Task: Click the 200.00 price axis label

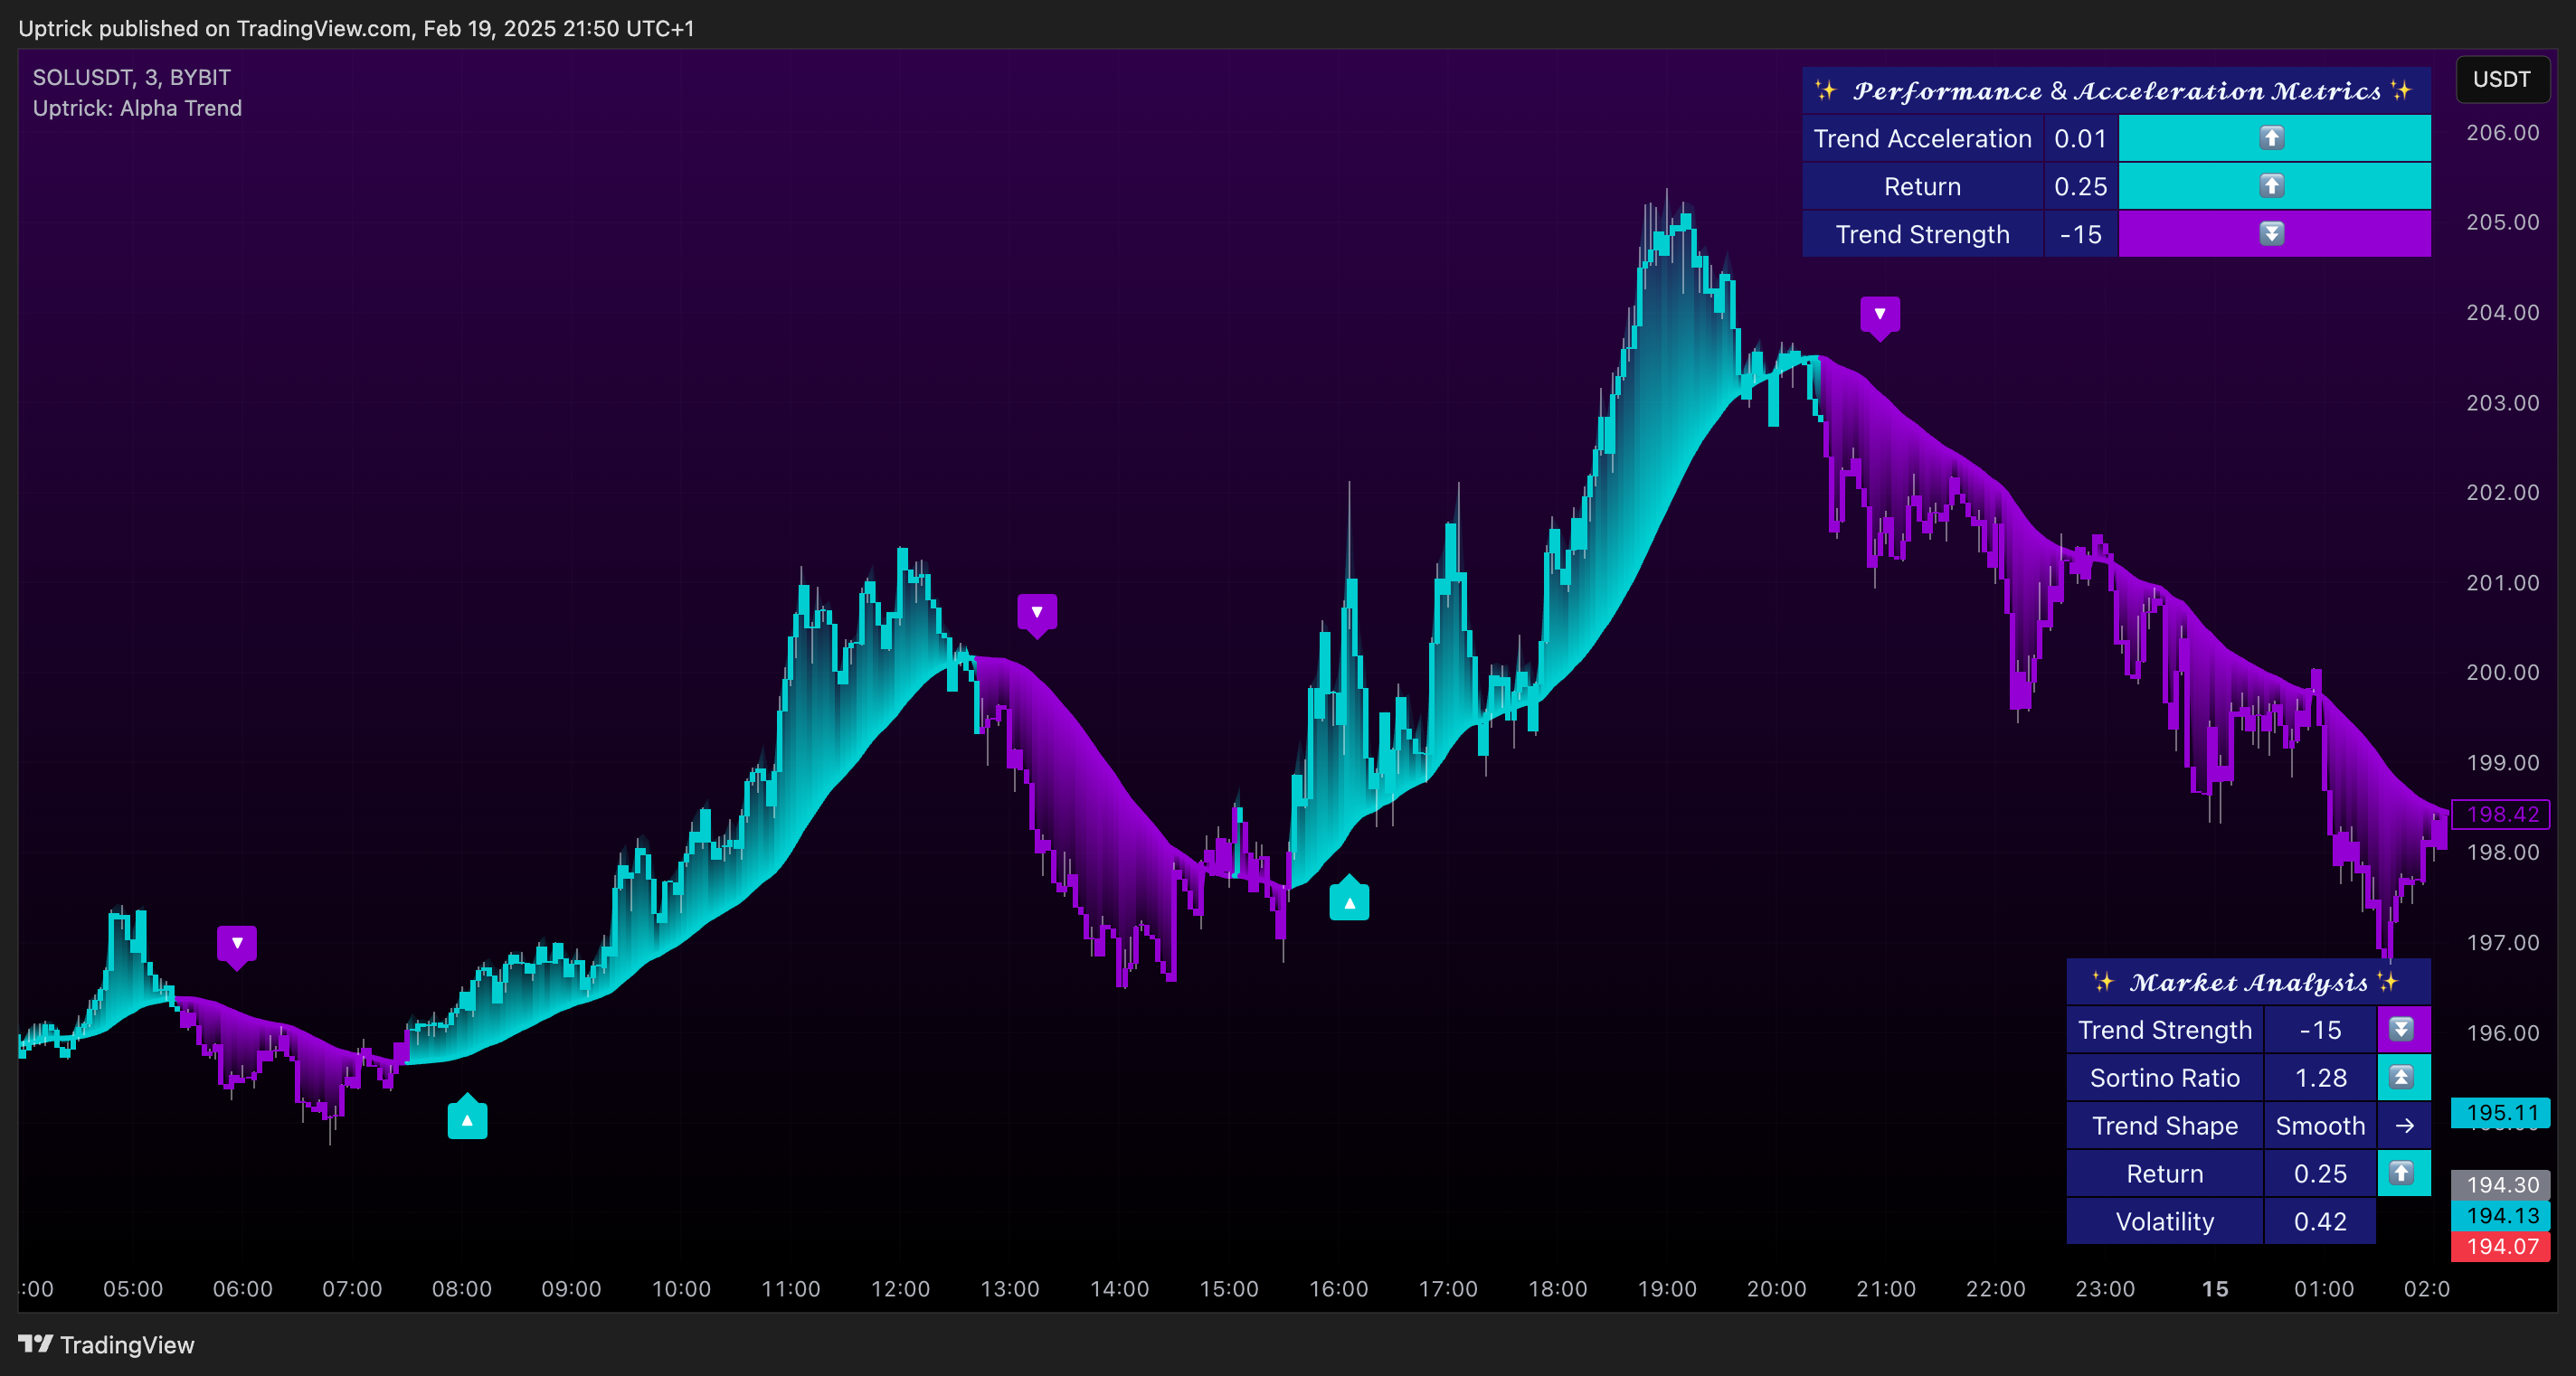Action: click(2502, 673)
